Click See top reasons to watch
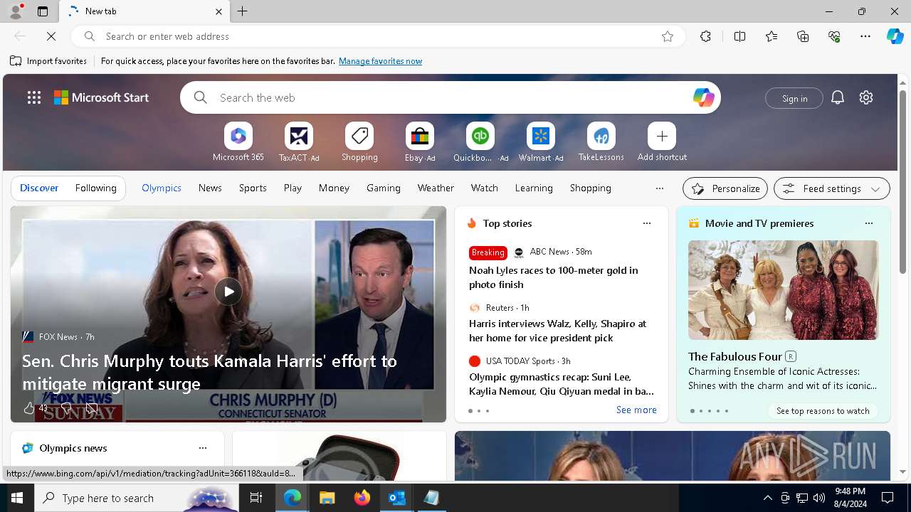The height and width of the screenshot is (512, 911). (x=823, y=410)
